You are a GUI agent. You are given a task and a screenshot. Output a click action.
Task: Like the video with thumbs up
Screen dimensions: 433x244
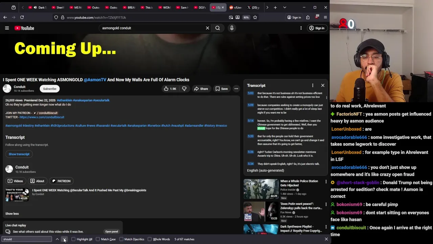click(170, 89)
